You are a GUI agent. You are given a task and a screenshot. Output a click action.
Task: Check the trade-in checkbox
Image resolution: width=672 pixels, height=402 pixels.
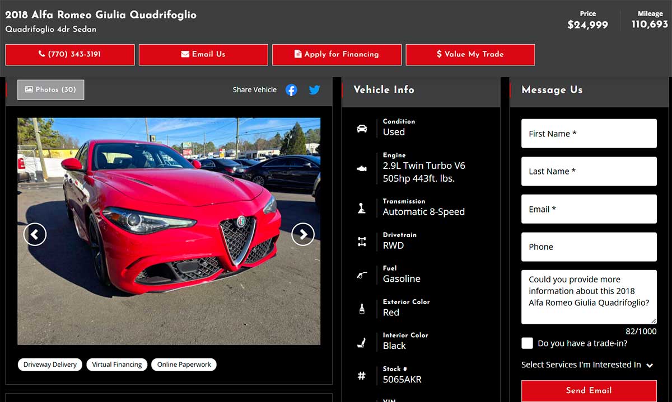pyautogui.click(x=527, y=343)
